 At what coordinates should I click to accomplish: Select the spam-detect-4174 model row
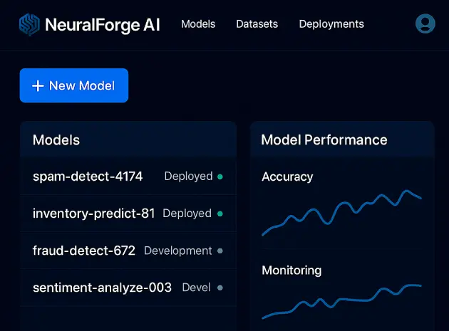point(128,177)
